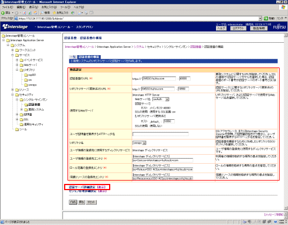288x225 pixels.
Task: Click the SSL folder icon in tree
Action: click(x=21, y=119)
